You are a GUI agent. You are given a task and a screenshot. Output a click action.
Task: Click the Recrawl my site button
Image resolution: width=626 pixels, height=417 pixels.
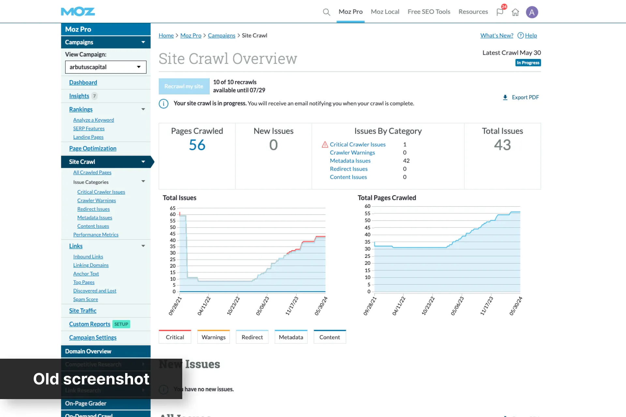click(184, 86)
